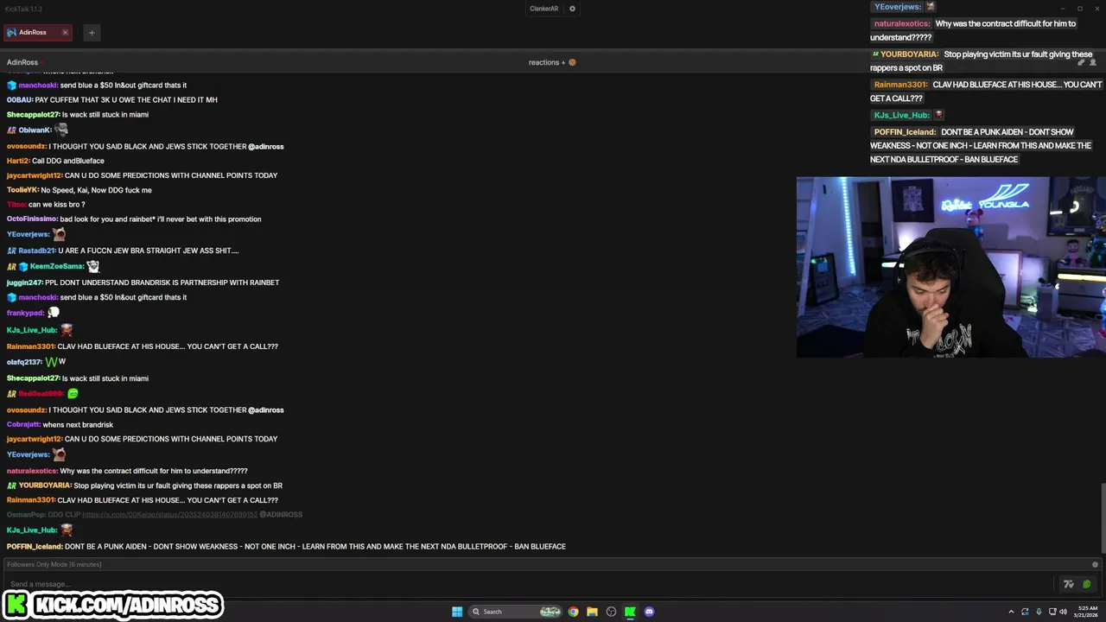Screen dimensions: 1106x622
Task: Open the taskbar clock and date
Action: point(1086,612)
